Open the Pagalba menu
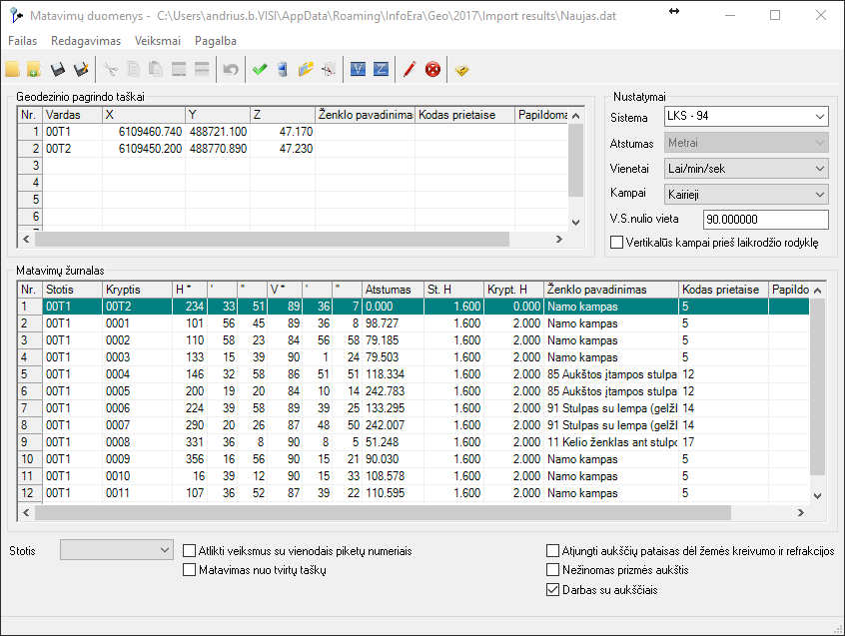This screenshot has height=636, width=845. click(x=216, y=41)
